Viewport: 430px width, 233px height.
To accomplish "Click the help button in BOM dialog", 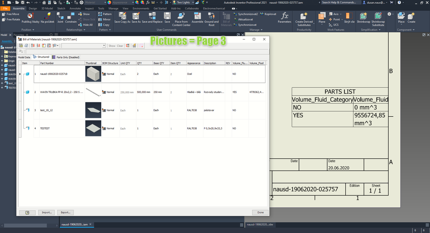I will [28, 212].
